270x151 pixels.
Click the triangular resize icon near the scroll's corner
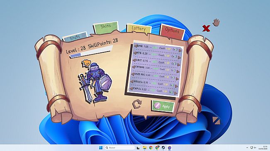coord(216,120)
